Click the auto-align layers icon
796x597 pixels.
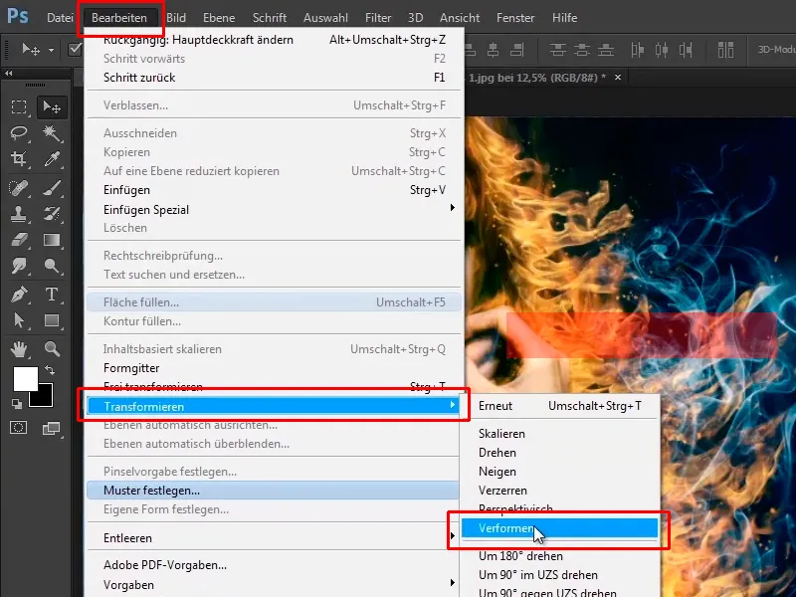click(x=726, y=50)
